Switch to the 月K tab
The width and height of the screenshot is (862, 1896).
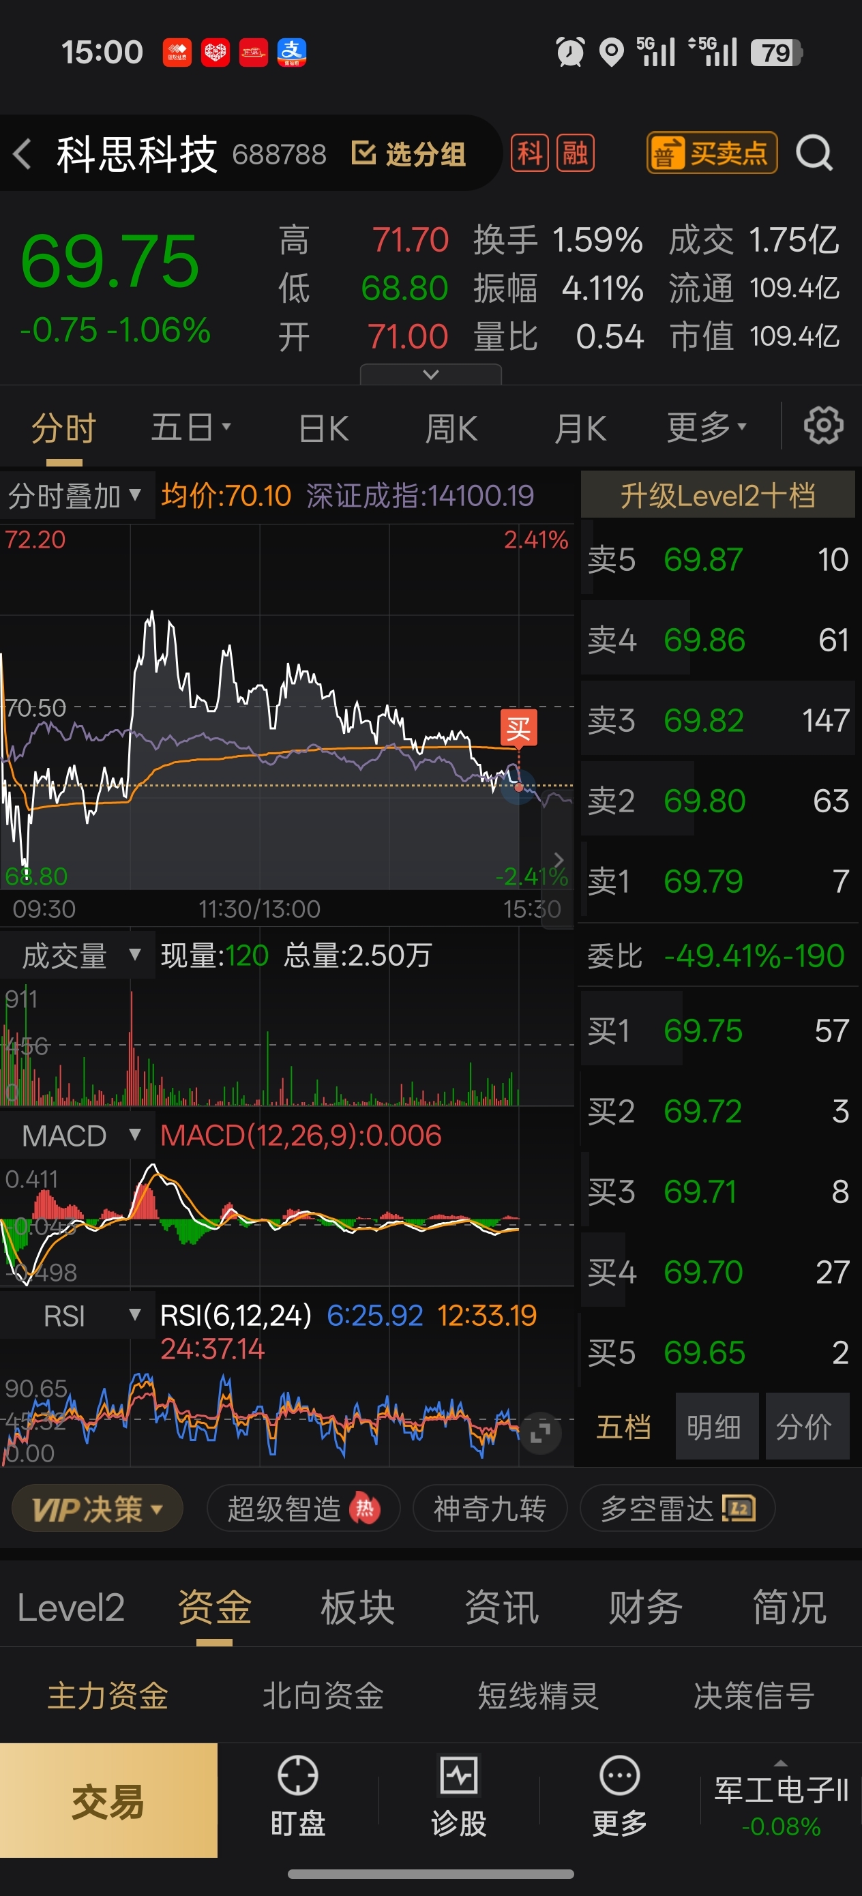pyautogui.click(x=580, y=428)
